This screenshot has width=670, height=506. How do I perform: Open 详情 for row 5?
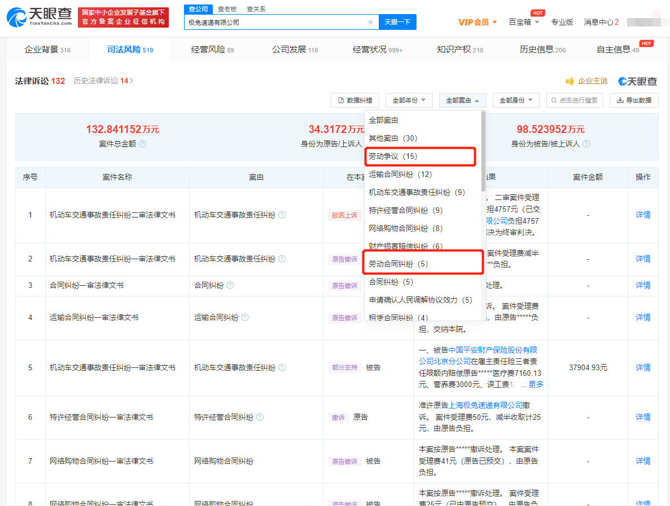tap(643, 367)
